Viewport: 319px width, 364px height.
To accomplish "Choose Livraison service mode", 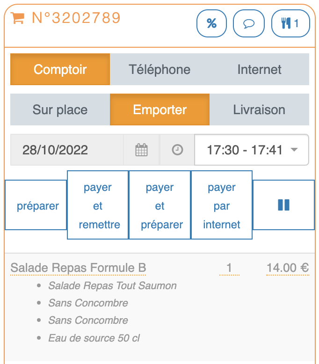I will point(259,110).
